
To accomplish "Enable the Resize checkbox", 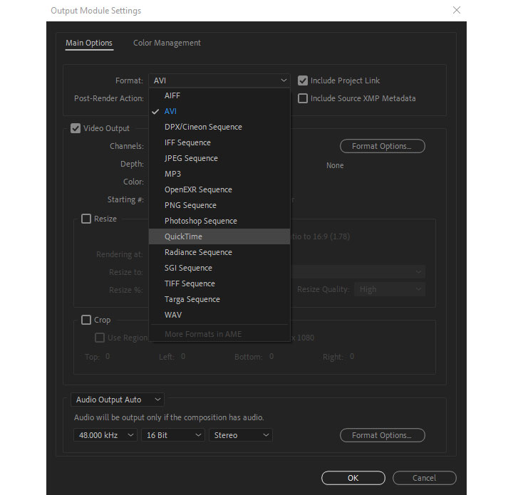I will pos(86,219).
